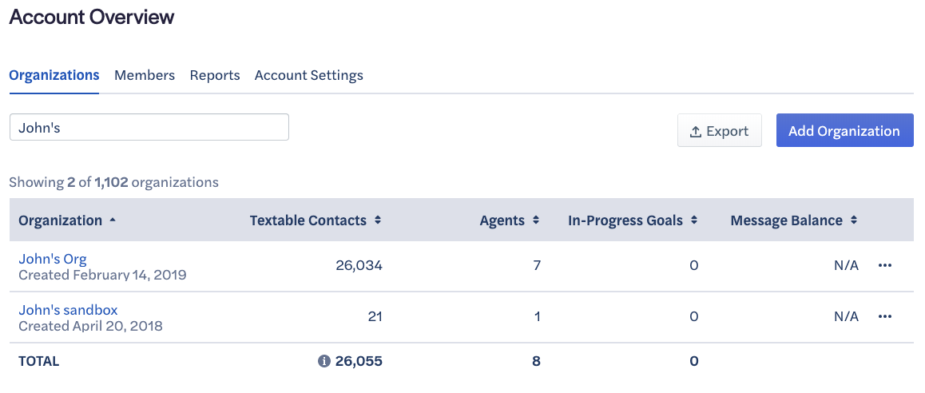The height and width of the screenshot is (393, 925).
Task: Click the Add Organization button
Action: [x=844, y=130]
